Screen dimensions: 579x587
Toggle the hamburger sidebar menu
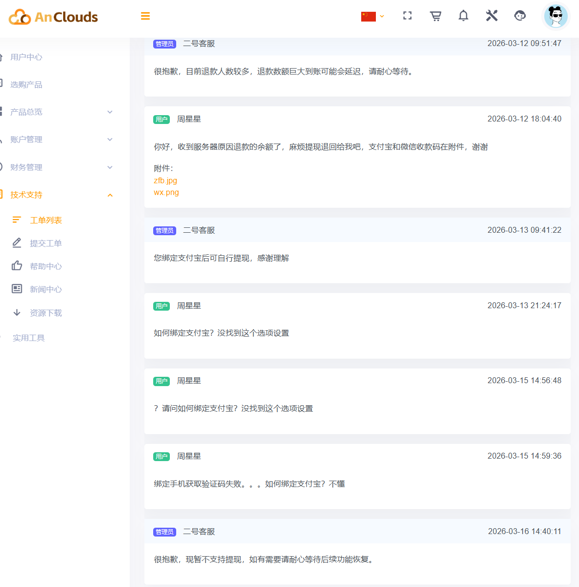click(145, 16)
